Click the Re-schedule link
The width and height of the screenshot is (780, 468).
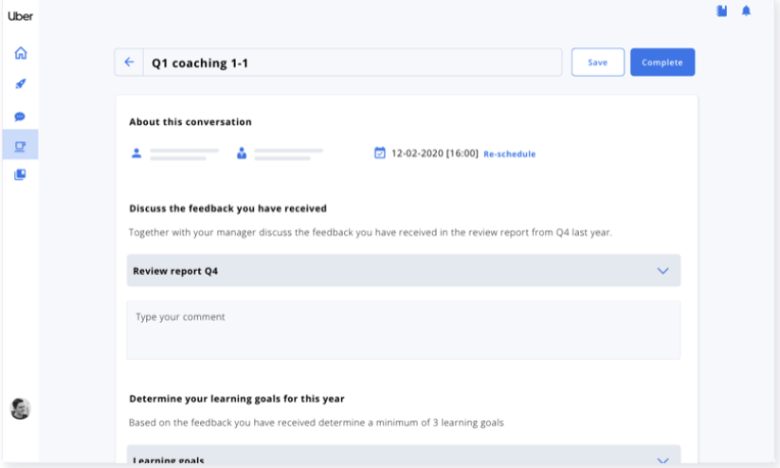coord(509,153)
